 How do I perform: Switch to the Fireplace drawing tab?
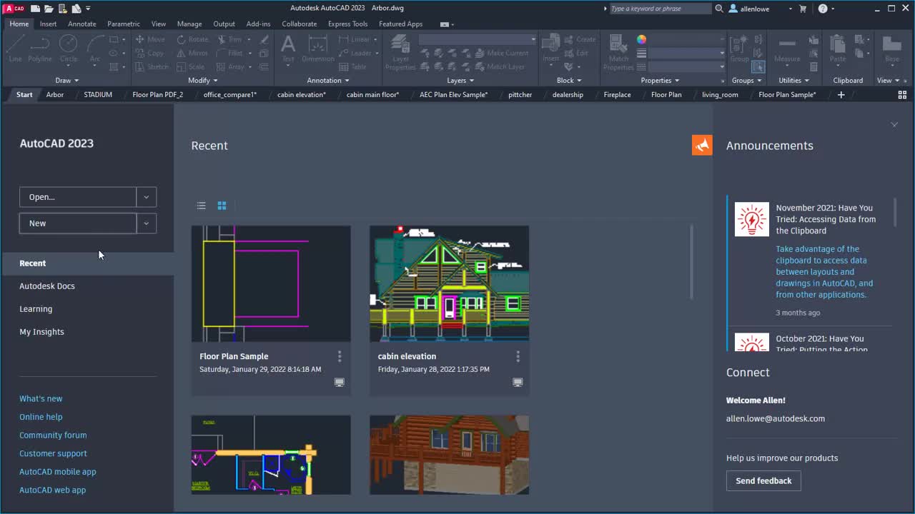tap(617, 94)
